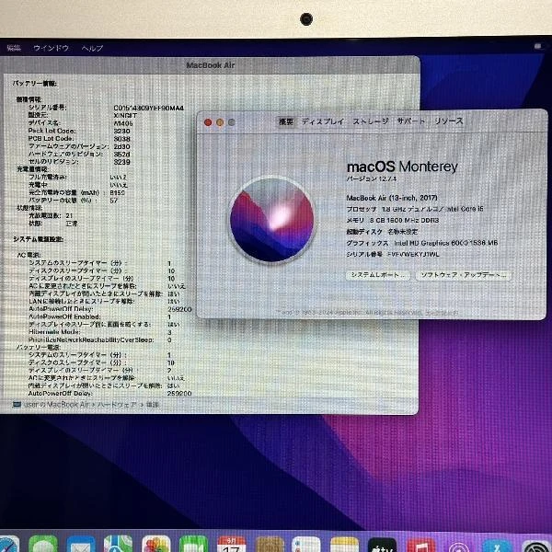This screenshot has width=552, height=552.
Task: Open Contacts from the Dock
Action: point(270,544)
